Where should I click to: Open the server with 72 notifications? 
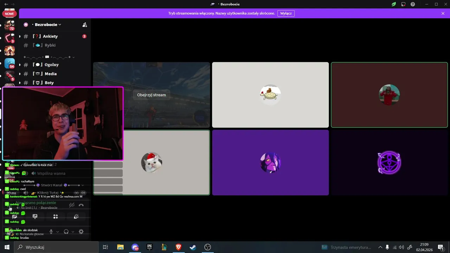[x=9, y=25]
